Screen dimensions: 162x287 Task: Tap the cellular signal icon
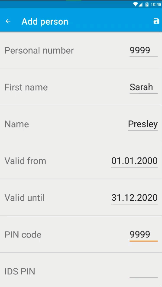click(141, 4)
